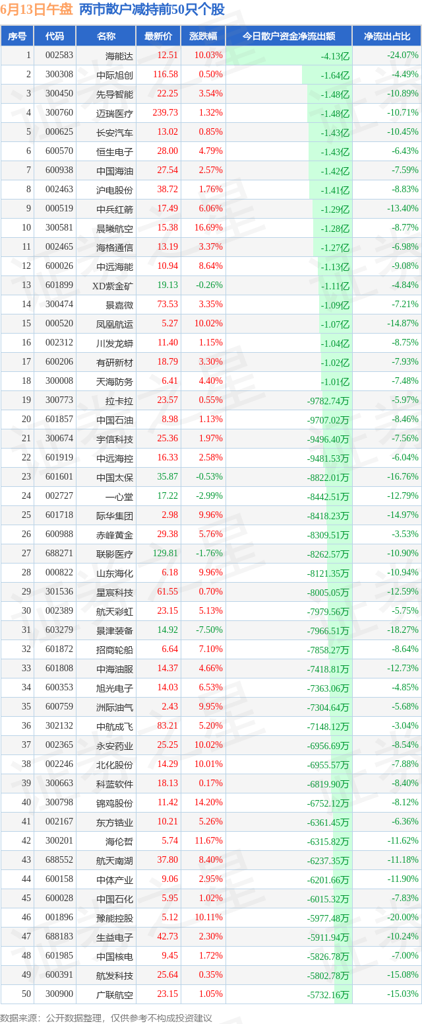Click stock code 002312
This screenshot has height=1024, width=422.
click(59, 343)
